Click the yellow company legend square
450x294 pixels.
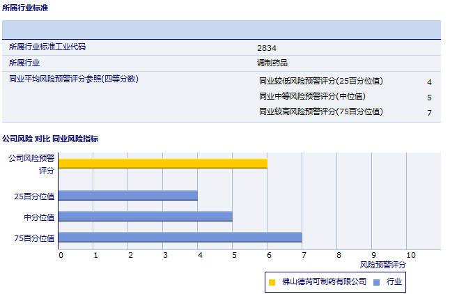[272, 282]
